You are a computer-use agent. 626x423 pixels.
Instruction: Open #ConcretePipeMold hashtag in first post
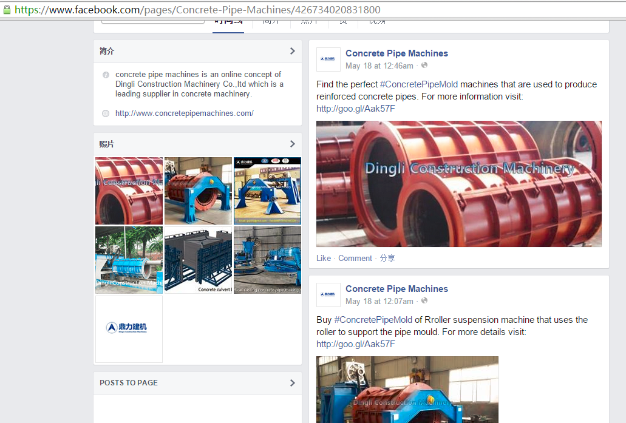click(419, 84)
